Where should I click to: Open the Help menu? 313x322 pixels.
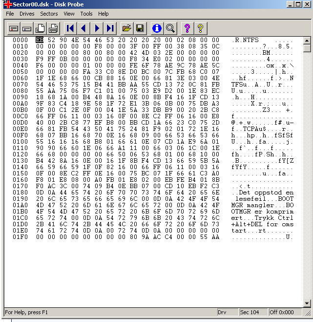coord(103,14)
